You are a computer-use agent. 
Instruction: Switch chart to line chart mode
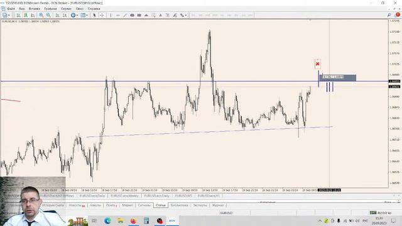pyautogui.click(x=33, y=15)
